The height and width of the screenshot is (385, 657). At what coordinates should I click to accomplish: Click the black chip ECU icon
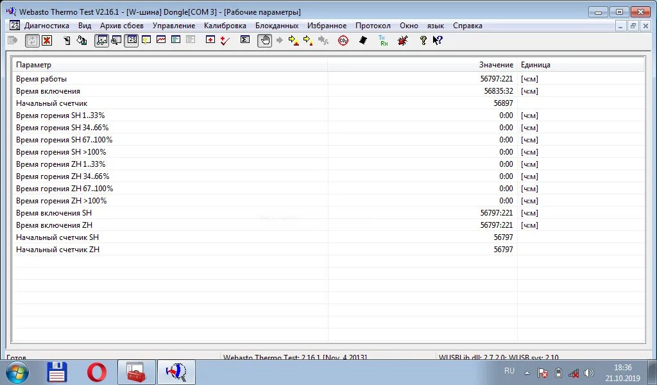pyautogui.click(x=363, y=40)
